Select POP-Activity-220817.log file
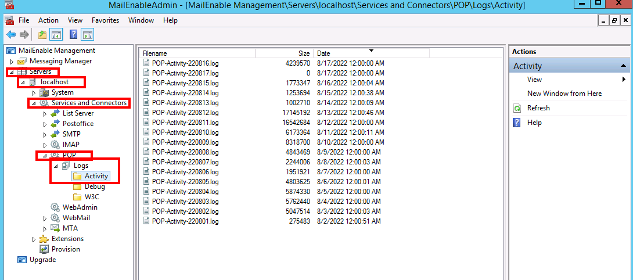 (186, 73)
